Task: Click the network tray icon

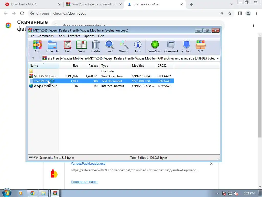Action: 230,194
